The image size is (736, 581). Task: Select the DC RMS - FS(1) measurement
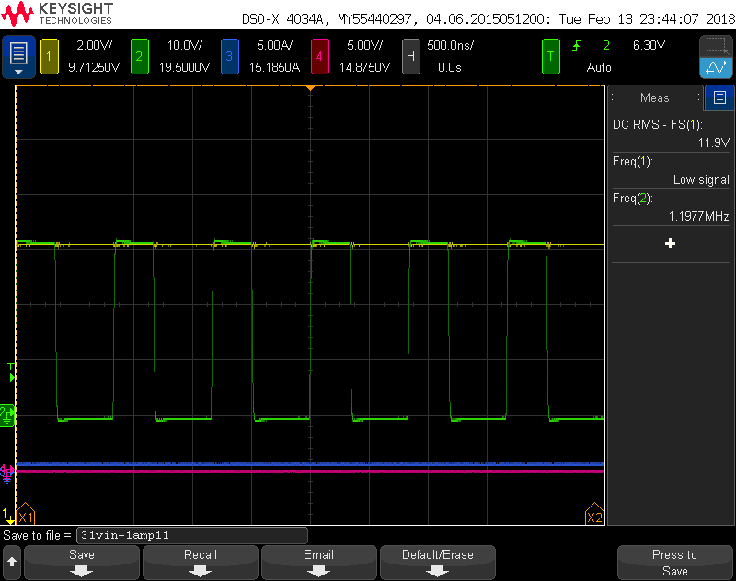click(671, 133)
